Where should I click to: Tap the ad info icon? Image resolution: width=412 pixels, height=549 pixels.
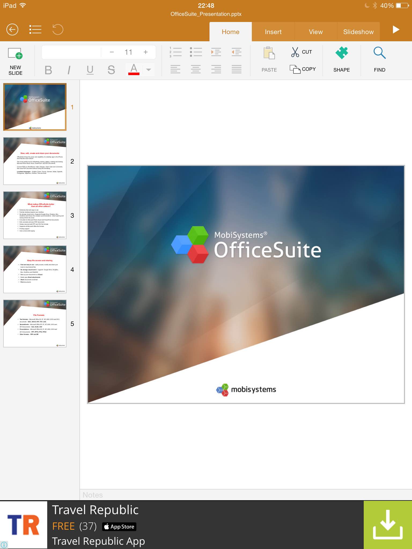(x=4, y=545)
